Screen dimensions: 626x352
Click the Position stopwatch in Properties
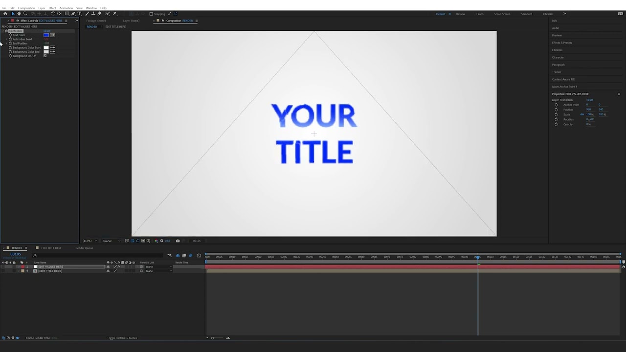pyautogui.click(x=556, y=110)
